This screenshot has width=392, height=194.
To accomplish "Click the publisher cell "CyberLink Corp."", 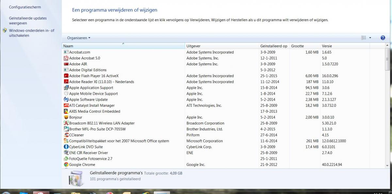I will [199, 147].
